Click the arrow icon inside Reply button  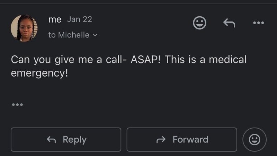coord(51,140)
